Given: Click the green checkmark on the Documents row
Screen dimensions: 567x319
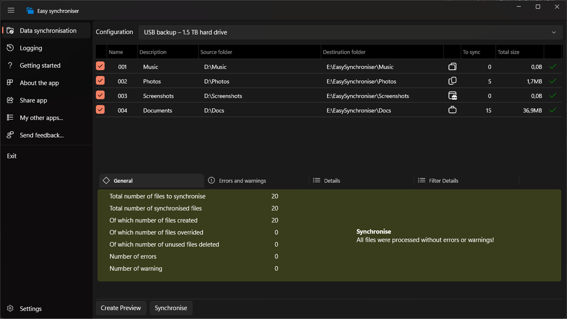Looking at the screenshot, I should point(552,110).
